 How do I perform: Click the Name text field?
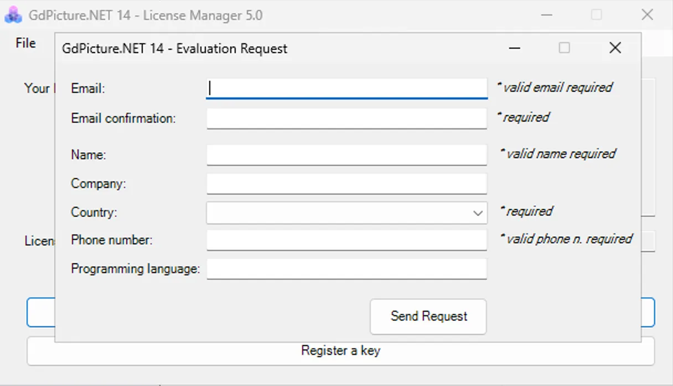(346, 155)
